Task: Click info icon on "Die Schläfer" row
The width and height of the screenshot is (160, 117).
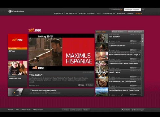Action: pyautogui.click(x=138, y=41)
